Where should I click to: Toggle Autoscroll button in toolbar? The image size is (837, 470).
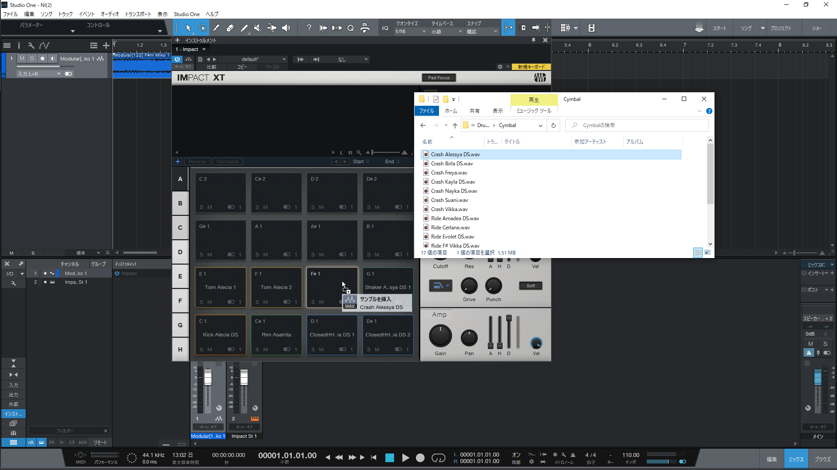(x=536, y=28)
